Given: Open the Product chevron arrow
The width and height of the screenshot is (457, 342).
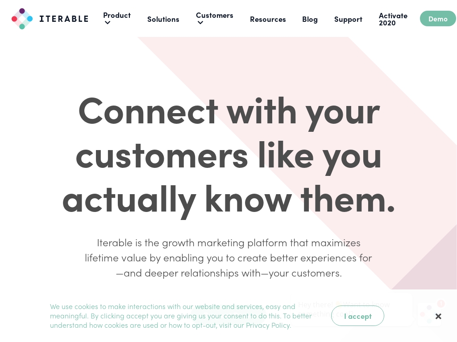Looking at the screenshot, I should (x=108, y=23).
